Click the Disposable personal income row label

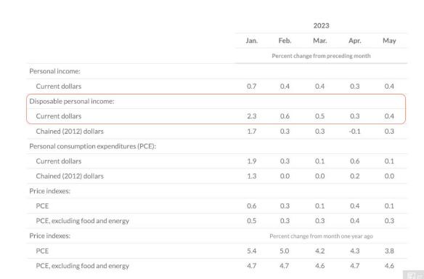click(72, 101)
